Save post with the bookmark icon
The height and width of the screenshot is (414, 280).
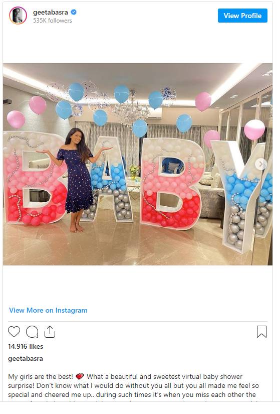coord(261,332)
